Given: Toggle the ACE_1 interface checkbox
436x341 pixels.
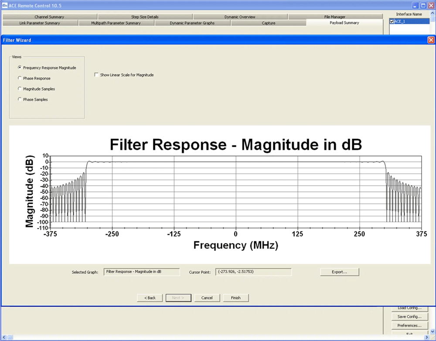Looking at the screenshot, I should [392, 21].
